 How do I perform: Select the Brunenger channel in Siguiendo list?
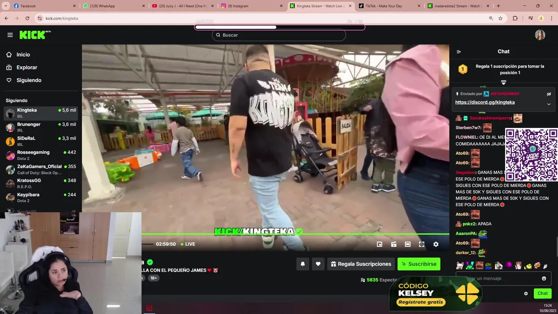coord(41,127)
